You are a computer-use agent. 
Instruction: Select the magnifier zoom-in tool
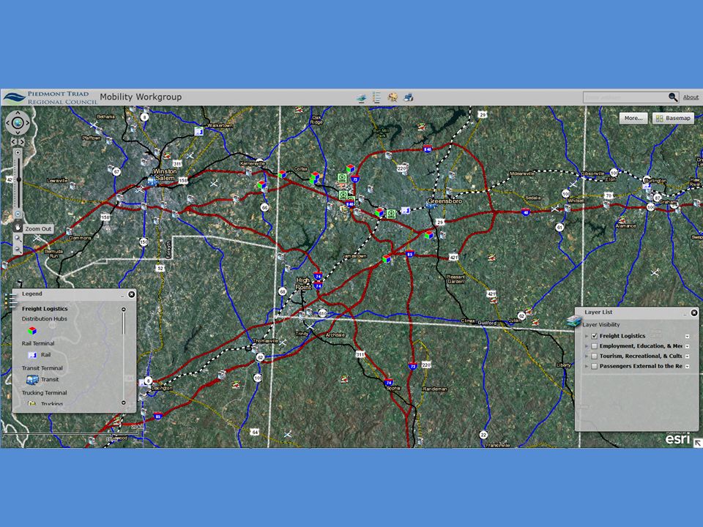[x=18, y=239]
